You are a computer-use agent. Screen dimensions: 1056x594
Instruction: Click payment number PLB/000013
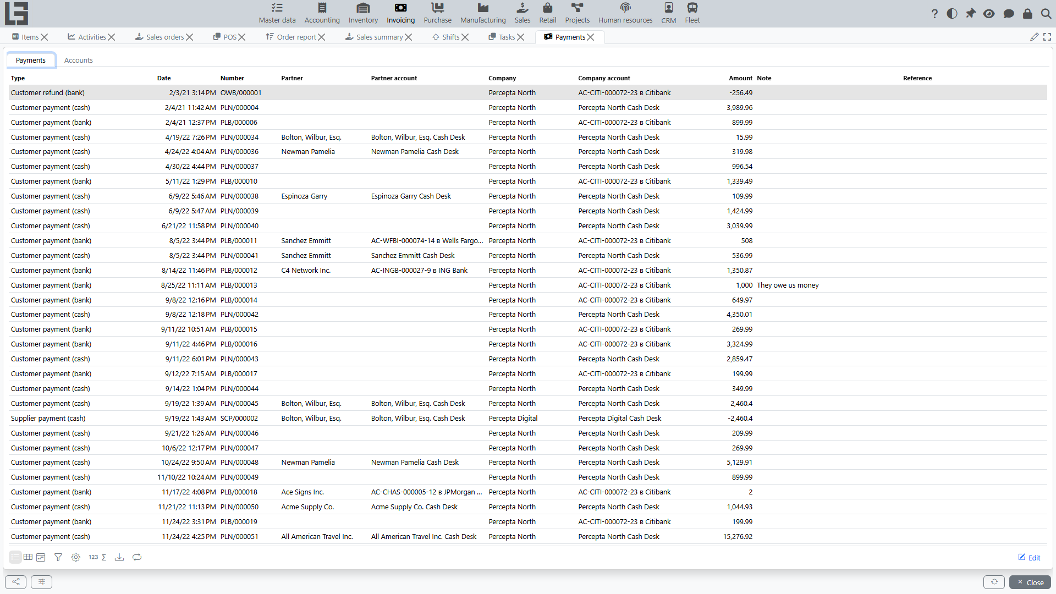(x=239, y=285)
